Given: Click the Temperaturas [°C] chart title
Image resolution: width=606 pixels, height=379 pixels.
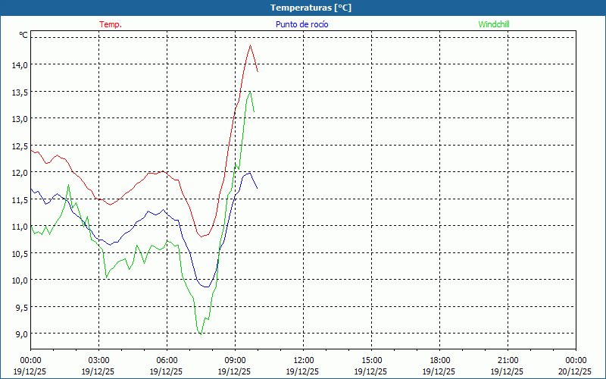Looking at the screenshot, I should click(311, 8).
